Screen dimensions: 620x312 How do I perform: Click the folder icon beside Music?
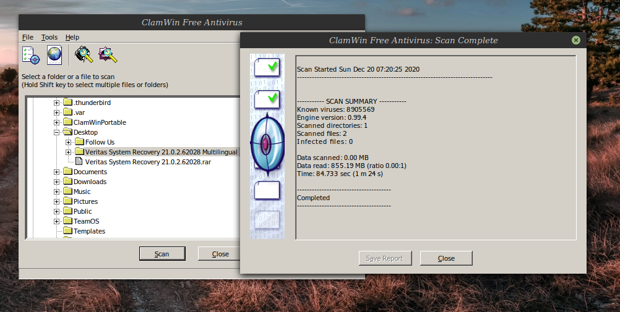click(x=67, y=191)
